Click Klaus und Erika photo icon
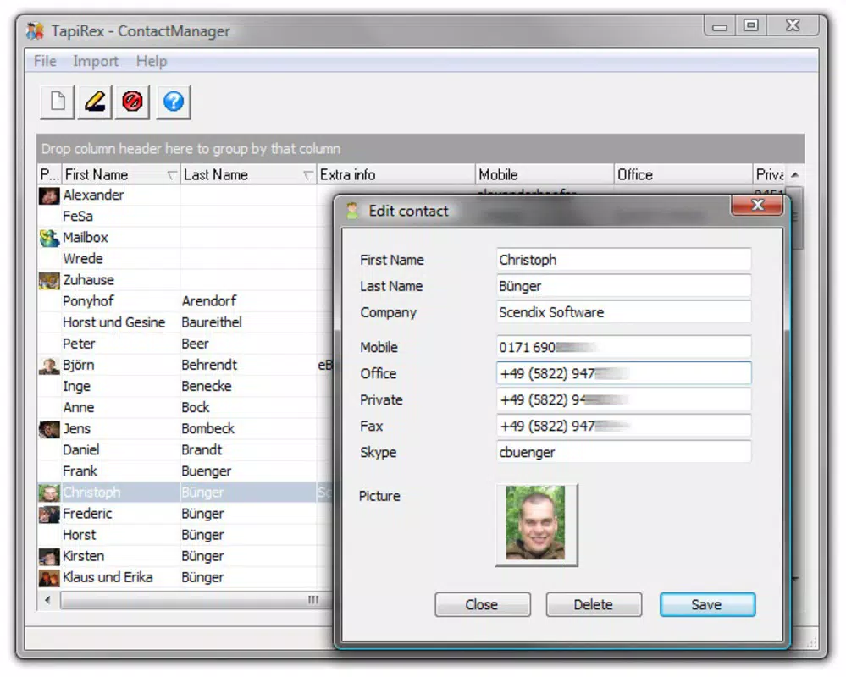Image resolution: width=846 pixels, height=677 pixels. point(49,577)
